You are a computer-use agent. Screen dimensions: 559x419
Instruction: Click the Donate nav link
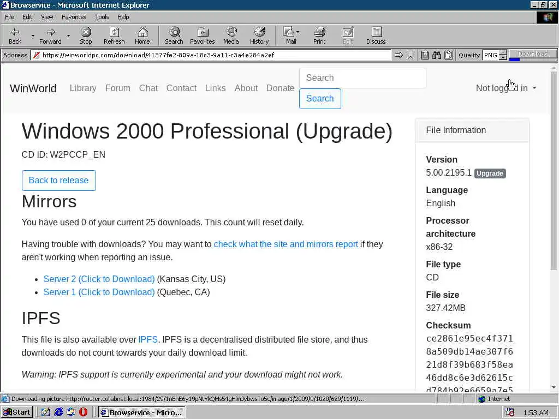pyautogui.click(x=280, y=88)
